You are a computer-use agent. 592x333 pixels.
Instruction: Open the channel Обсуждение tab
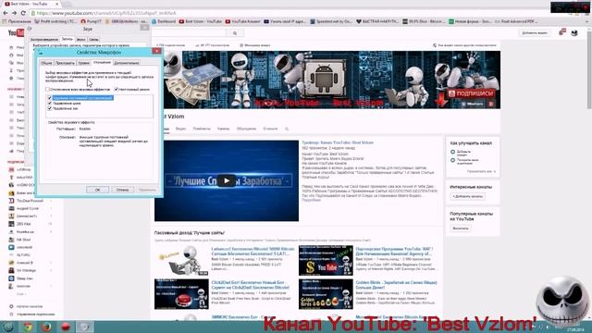point(246,129)
